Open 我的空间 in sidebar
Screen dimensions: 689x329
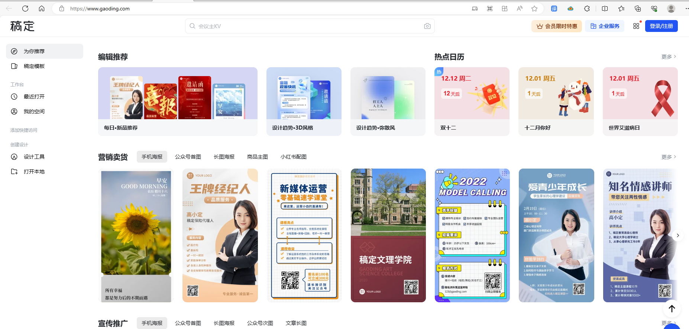tap(45, 111)
